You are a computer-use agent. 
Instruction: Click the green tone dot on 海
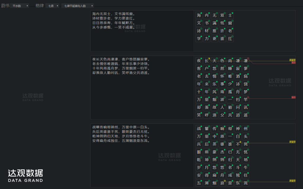pos(202,13)
